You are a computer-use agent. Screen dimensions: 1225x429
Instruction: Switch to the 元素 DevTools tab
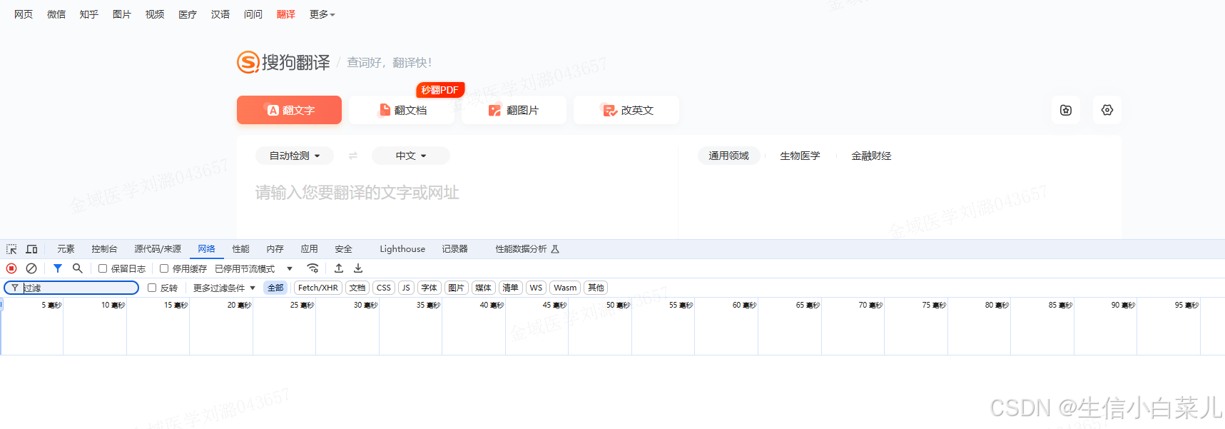66,249
